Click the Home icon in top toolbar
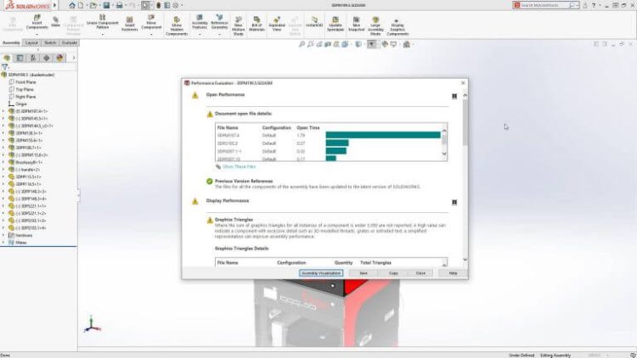Image resolution: width=637 pixels, height=358 pixels. [x=72, y=5]
